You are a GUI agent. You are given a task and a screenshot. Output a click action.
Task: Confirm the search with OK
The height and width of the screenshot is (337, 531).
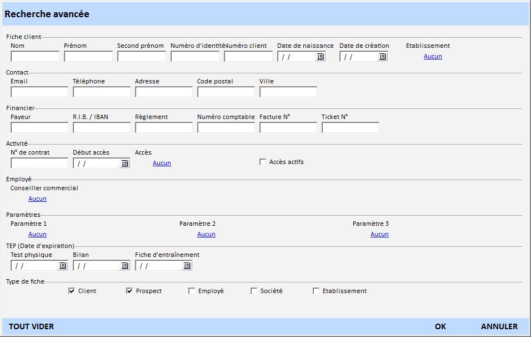(x=440, y=326)
